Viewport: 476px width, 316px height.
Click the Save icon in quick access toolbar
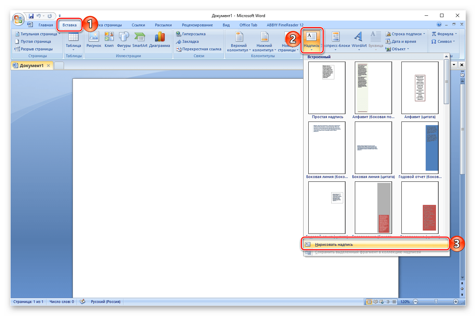(31, 16)
